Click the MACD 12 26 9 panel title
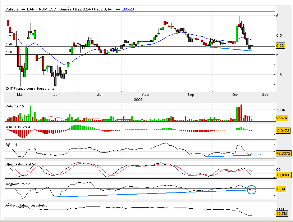Screen dimensions: 293x222 coord(18,127)
